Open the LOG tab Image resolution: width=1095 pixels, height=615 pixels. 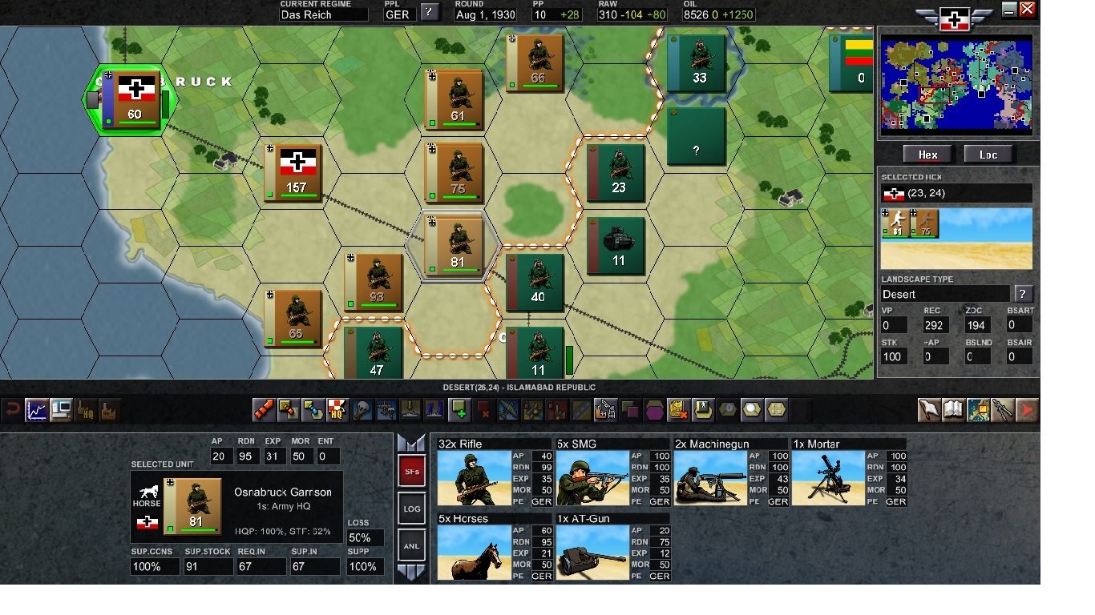[412, 508]
